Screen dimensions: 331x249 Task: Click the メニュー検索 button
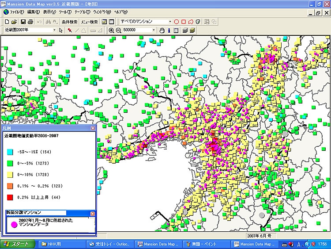[x=90, y=22]
